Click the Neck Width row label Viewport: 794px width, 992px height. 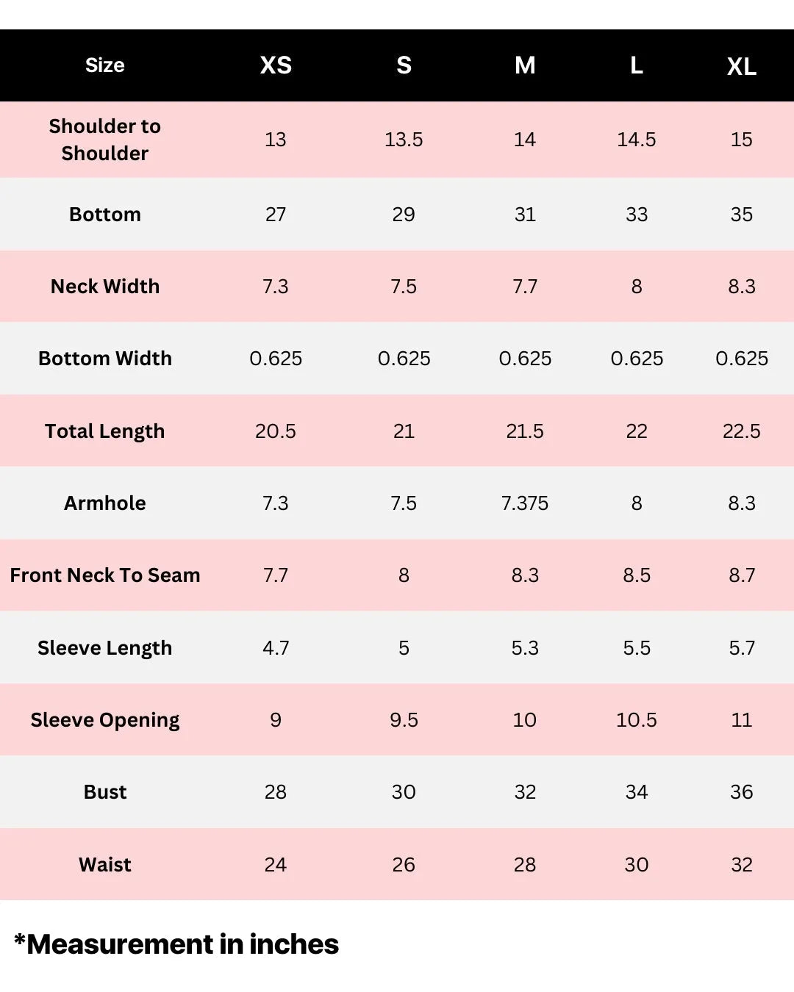(x=105, y=287)
